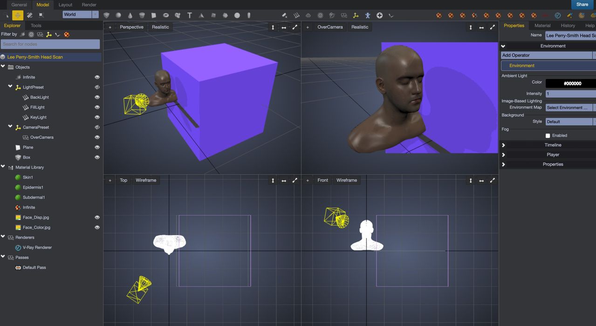The width and height of the screenshot is (596, 326).
Task: Open the Layout tab
Action: point(65,5)
